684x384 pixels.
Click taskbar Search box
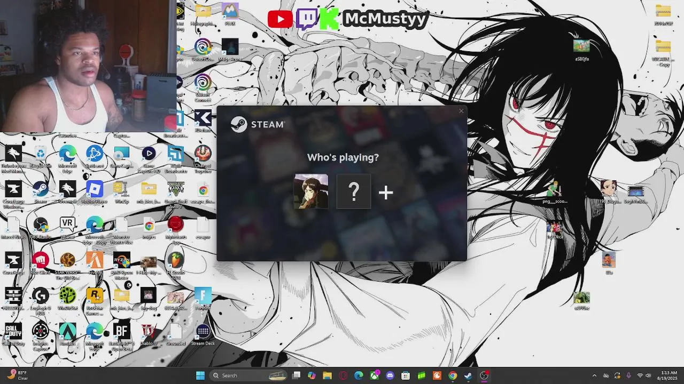point(248,375)
